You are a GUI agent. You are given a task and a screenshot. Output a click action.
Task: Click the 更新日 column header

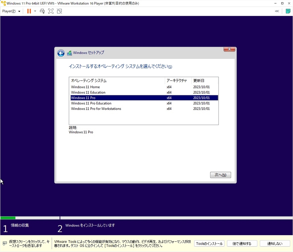click(x=205, y=81)
